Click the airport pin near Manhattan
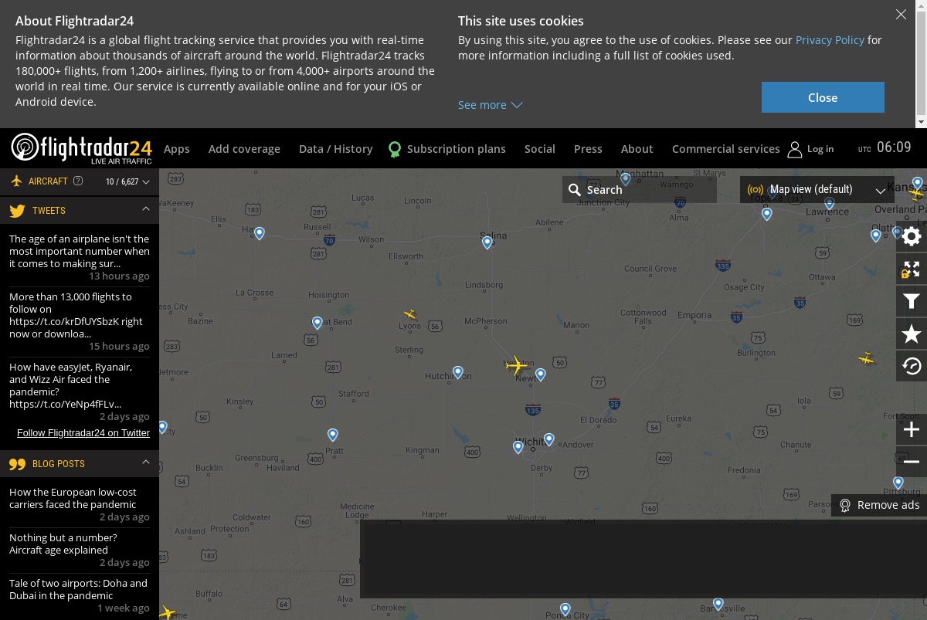The width and height of the screenshot is (927, 620). click(626, 179)
